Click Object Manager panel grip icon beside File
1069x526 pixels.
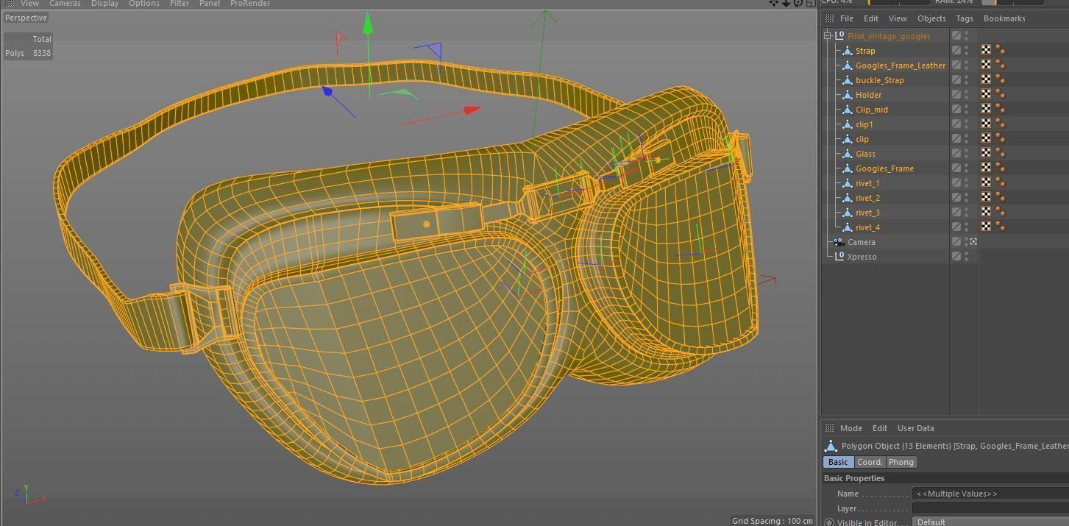[829, 18]
